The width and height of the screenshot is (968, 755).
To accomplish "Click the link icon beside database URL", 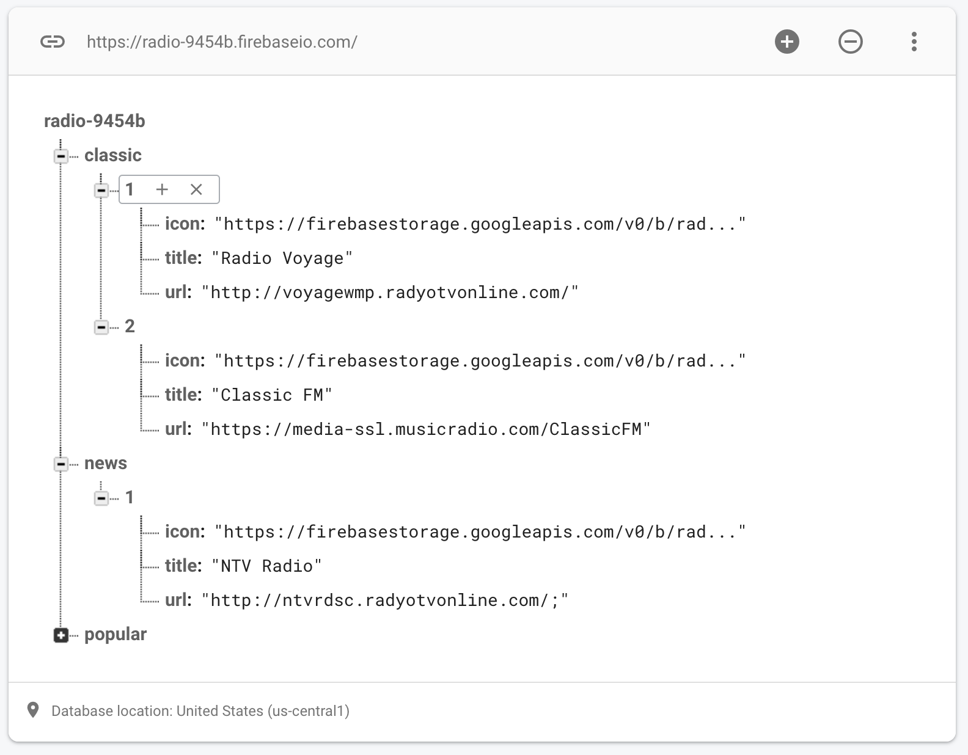I will pyautogui.click(x=53, y=42).
